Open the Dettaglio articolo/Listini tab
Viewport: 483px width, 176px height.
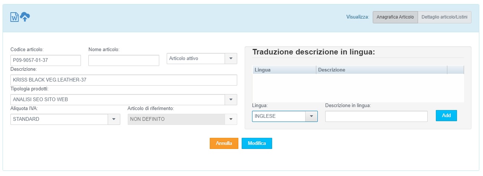point(444,17)
